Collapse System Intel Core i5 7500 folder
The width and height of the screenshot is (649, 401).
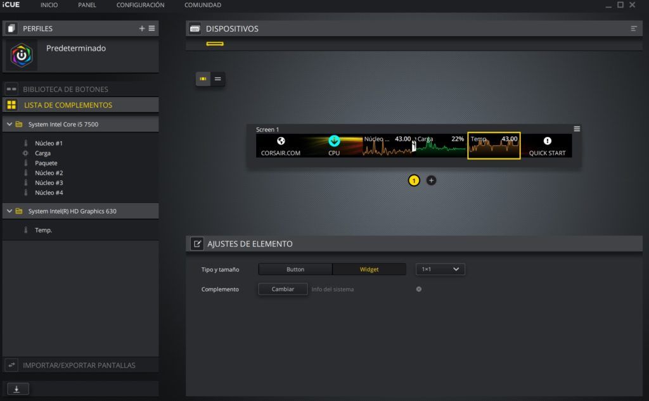9,124
